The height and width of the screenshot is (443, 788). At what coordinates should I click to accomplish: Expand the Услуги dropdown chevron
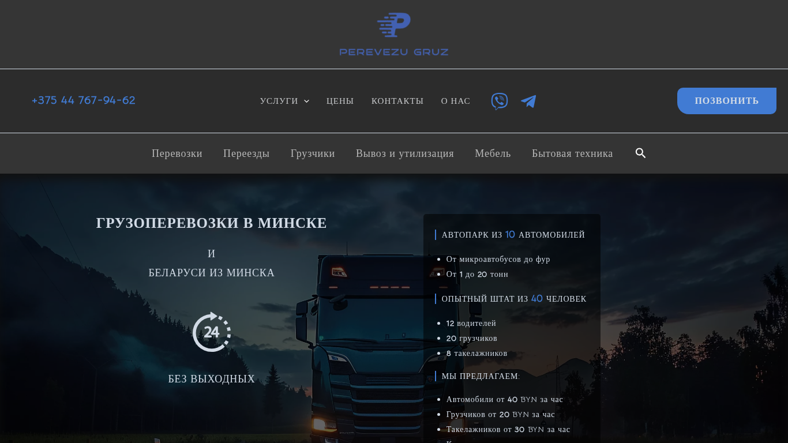306,101
